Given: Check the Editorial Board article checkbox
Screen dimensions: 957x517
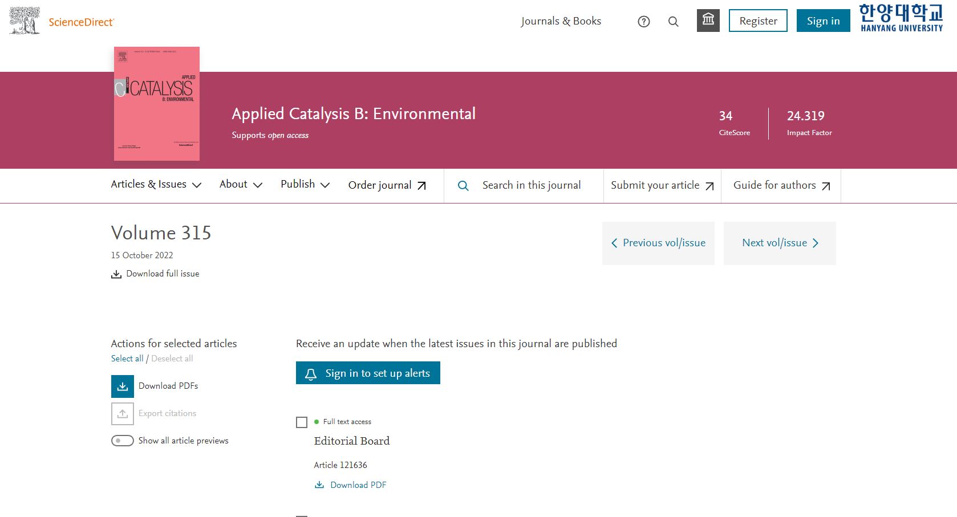Looking at the screenshot, I should [302, 422].
